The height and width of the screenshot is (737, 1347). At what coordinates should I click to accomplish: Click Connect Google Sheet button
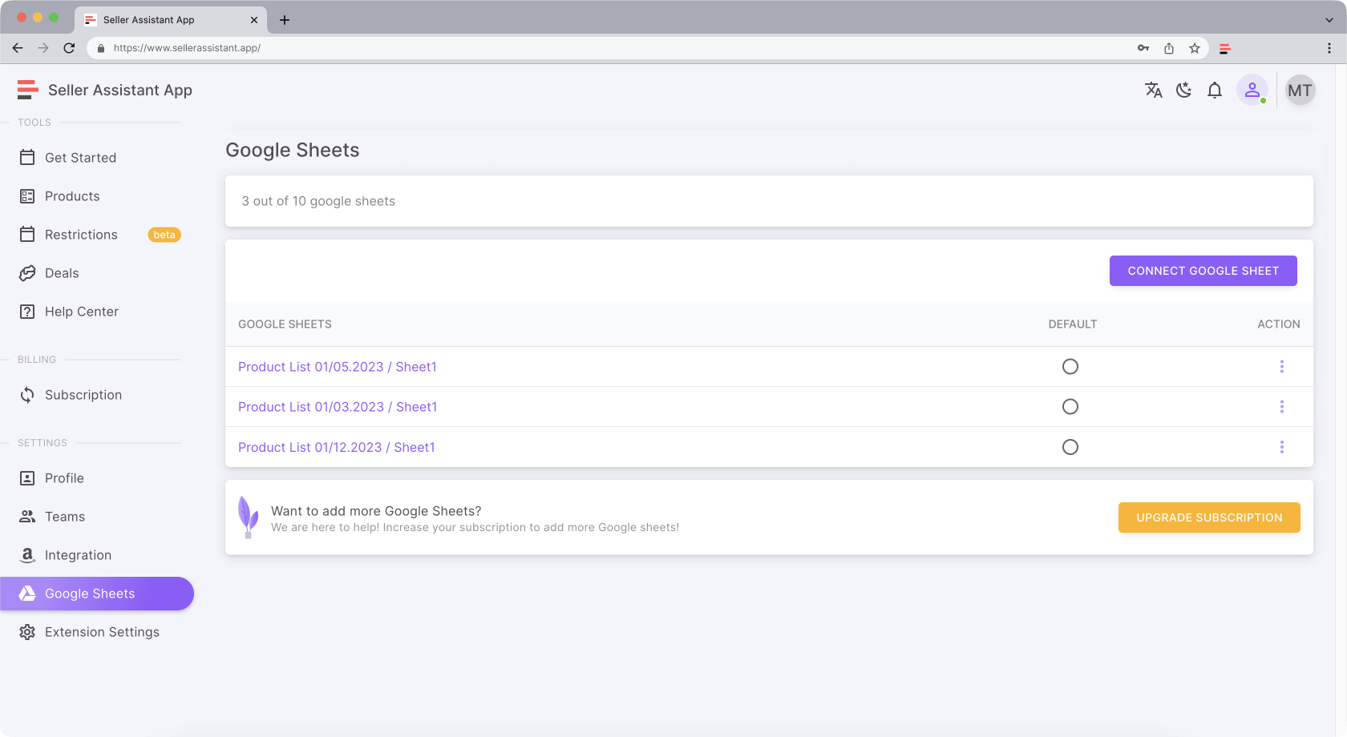(x=1203, y=271)
